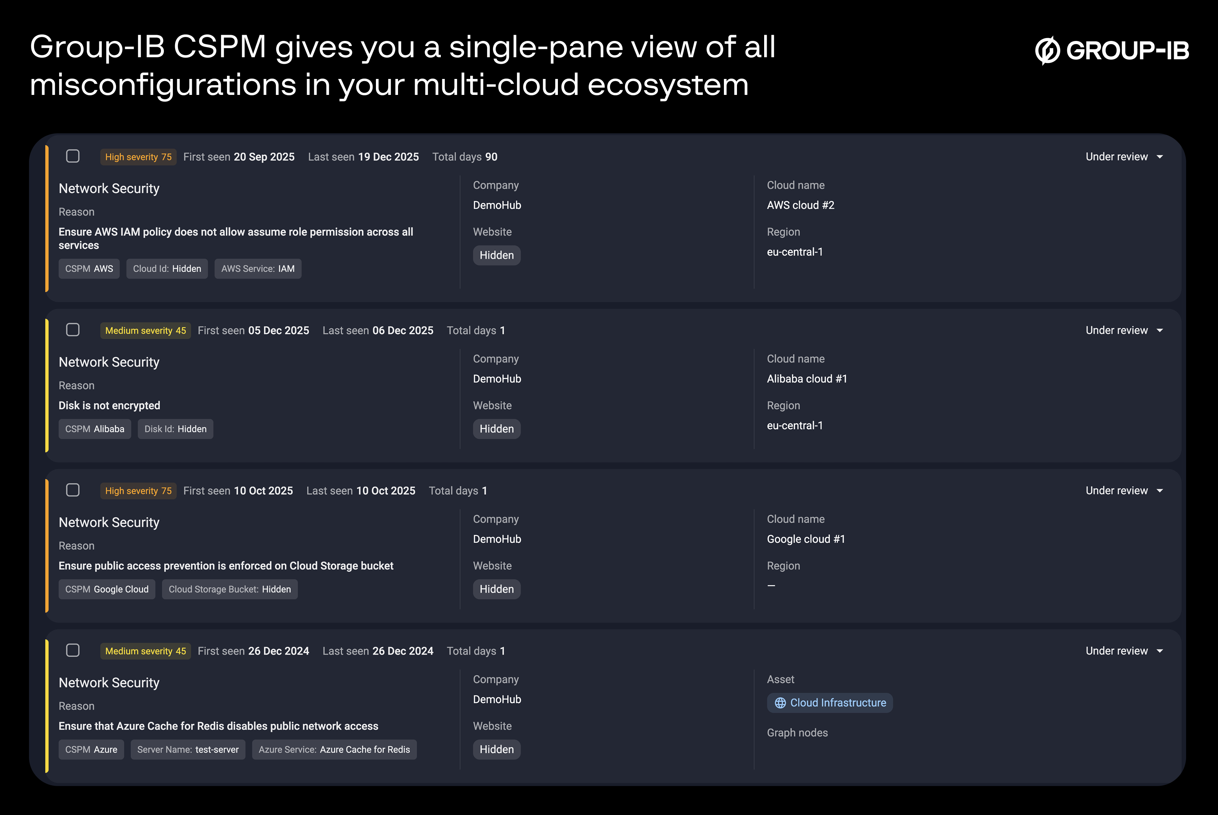Click the Server Name: test-server tag
This screenshot has width=1218, height=815.
(x=188, y=749)
